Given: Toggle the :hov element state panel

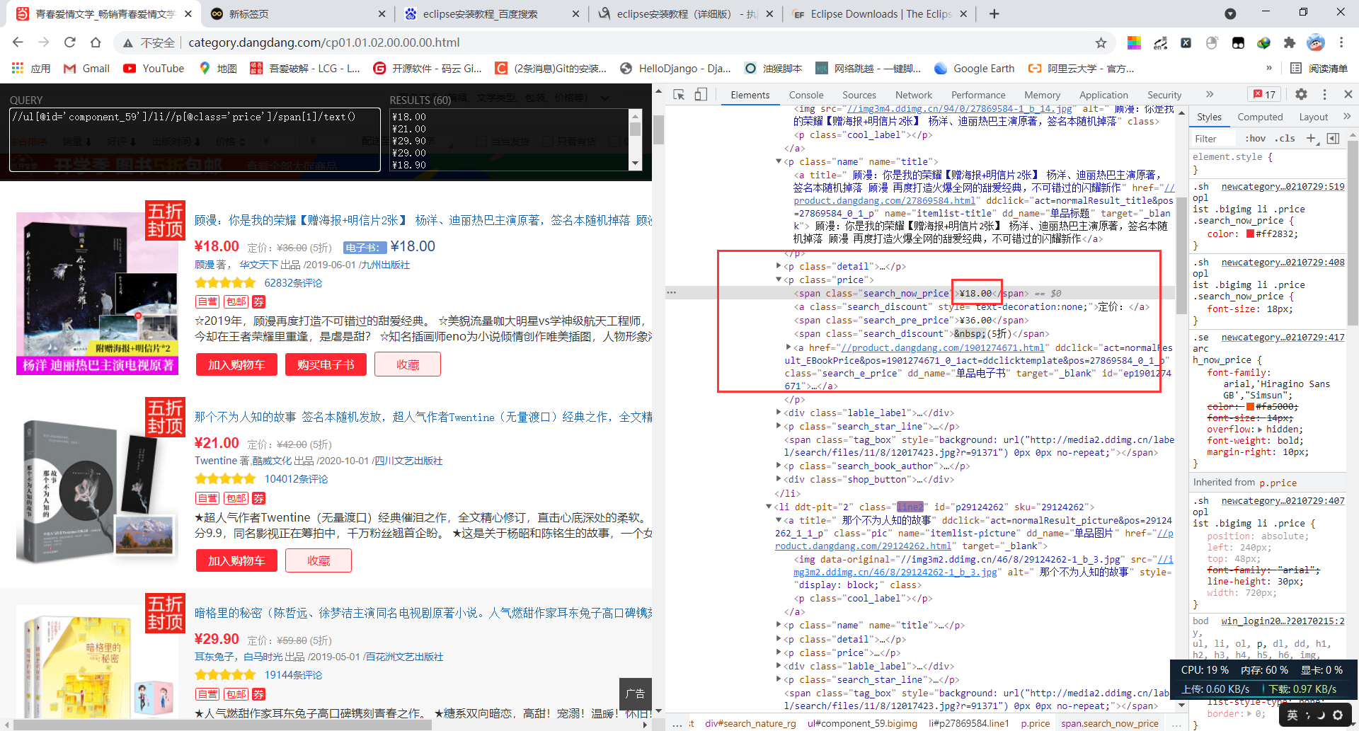Looking at the screenshot, I should pyautogui.click(x=1256, y=139).
